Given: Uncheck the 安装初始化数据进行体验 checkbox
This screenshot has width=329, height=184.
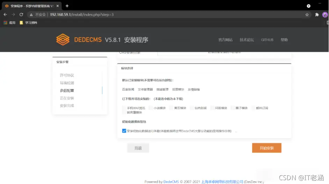Looking at the screenshot, I should (124, 131).
